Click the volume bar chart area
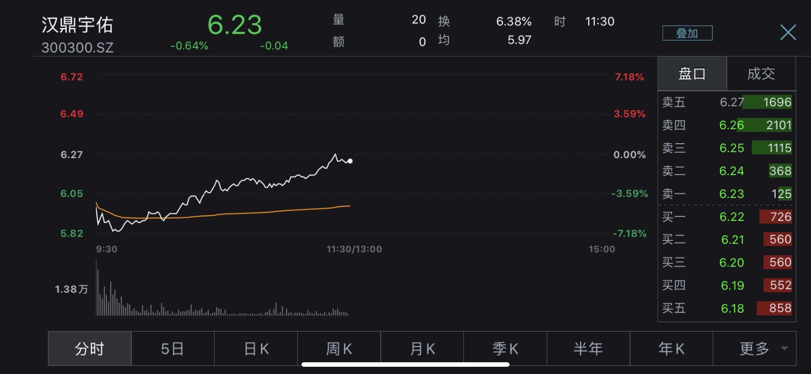This screenshot has height=374, width=811. [222, 294]
